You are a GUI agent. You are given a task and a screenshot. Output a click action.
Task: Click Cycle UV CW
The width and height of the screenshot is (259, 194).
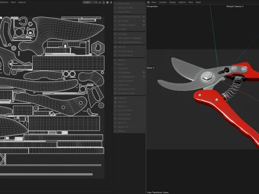[x=129, y=115]
